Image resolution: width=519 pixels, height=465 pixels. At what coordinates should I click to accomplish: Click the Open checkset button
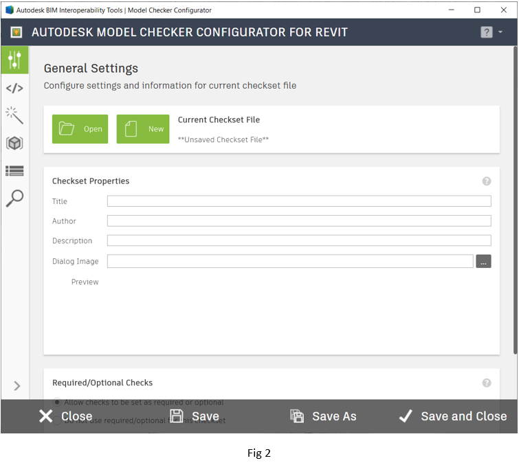coord(80,129)
